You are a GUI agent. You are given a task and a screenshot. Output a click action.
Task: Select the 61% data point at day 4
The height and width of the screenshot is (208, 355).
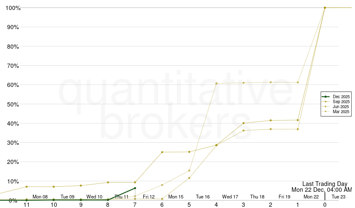(216, 83)
